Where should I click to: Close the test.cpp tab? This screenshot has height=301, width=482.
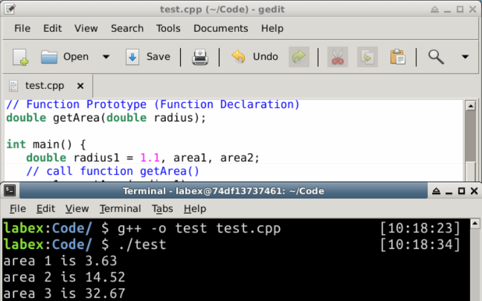80,86
